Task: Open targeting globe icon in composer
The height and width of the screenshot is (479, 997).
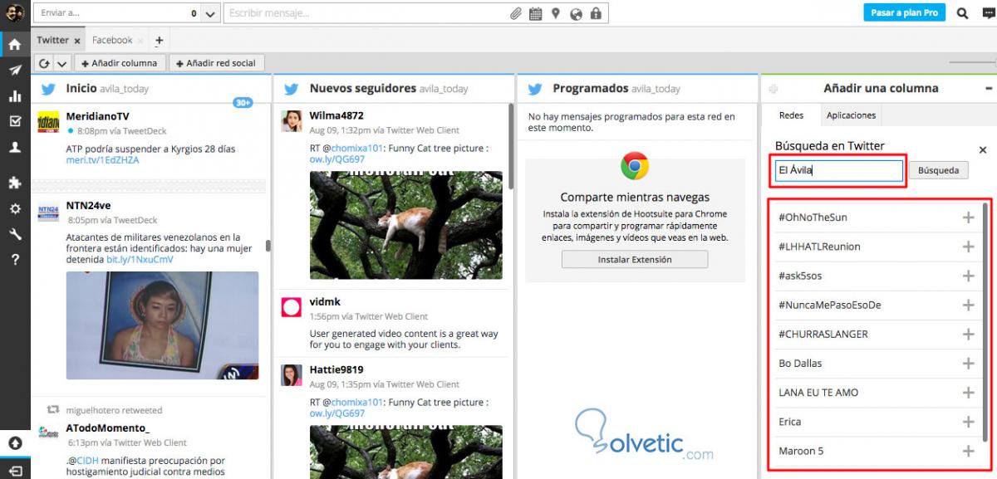Action: pos(576,13)
